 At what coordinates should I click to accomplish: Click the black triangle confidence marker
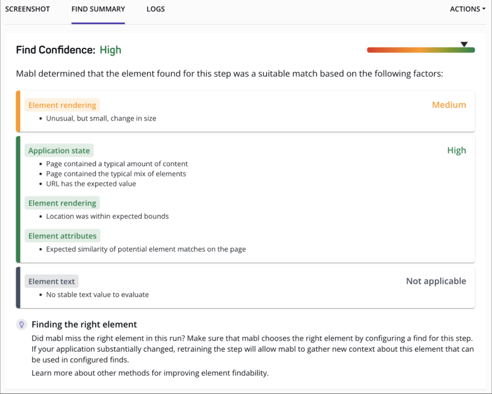point(464,44)
